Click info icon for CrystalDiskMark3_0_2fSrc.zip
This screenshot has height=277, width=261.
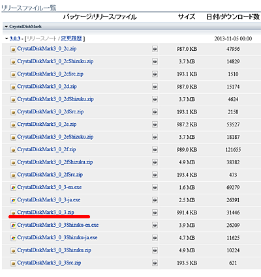click(x=155, y=175)
